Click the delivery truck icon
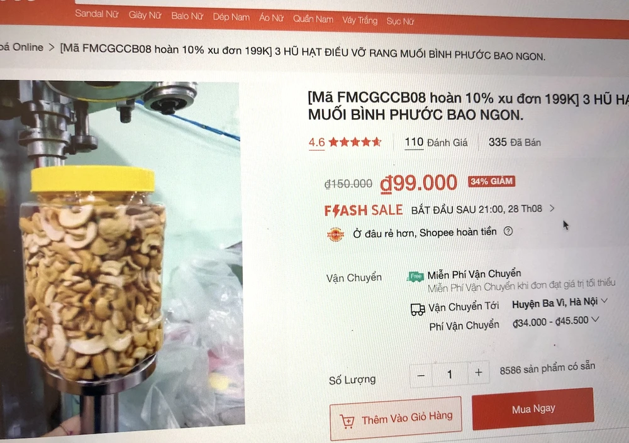The width and height of the screenshot is (629, 443). (418, 310)
